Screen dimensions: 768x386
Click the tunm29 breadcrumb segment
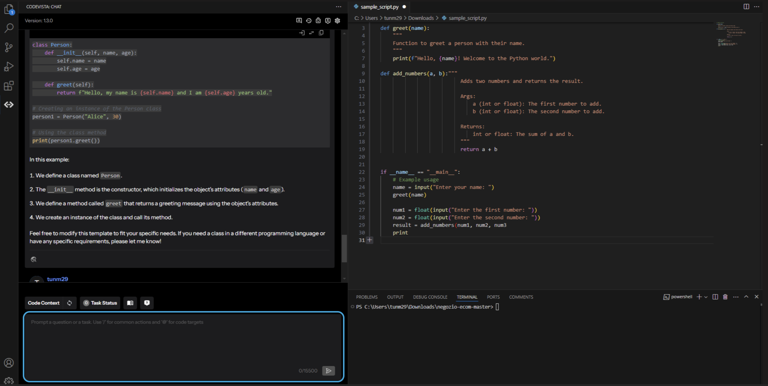pos(393,18)
